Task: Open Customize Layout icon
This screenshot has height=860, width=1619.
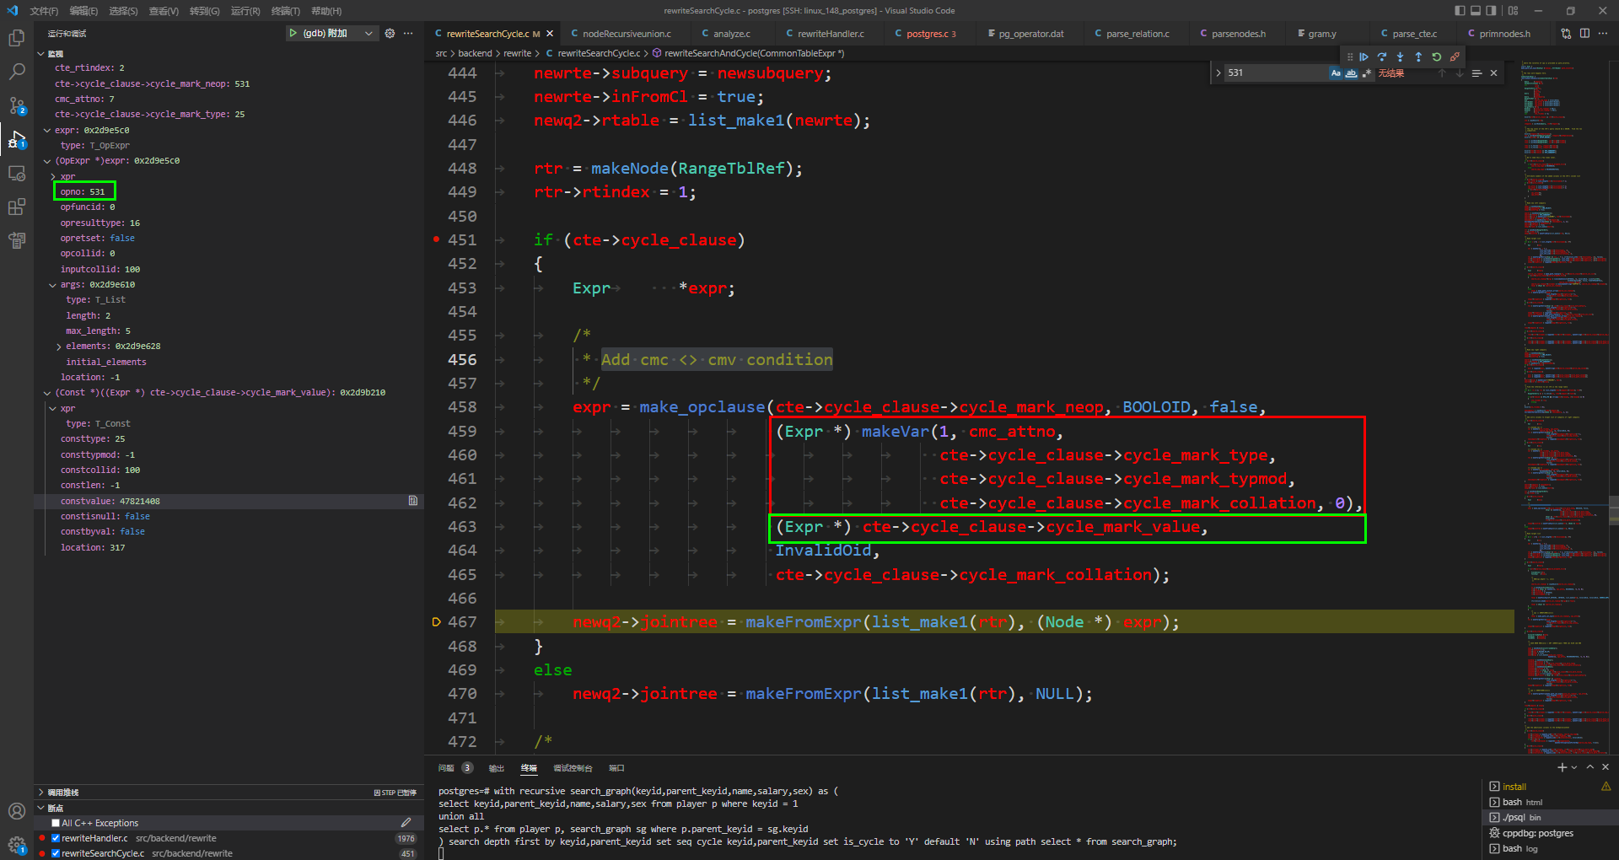Action: tap(1513, 11)
